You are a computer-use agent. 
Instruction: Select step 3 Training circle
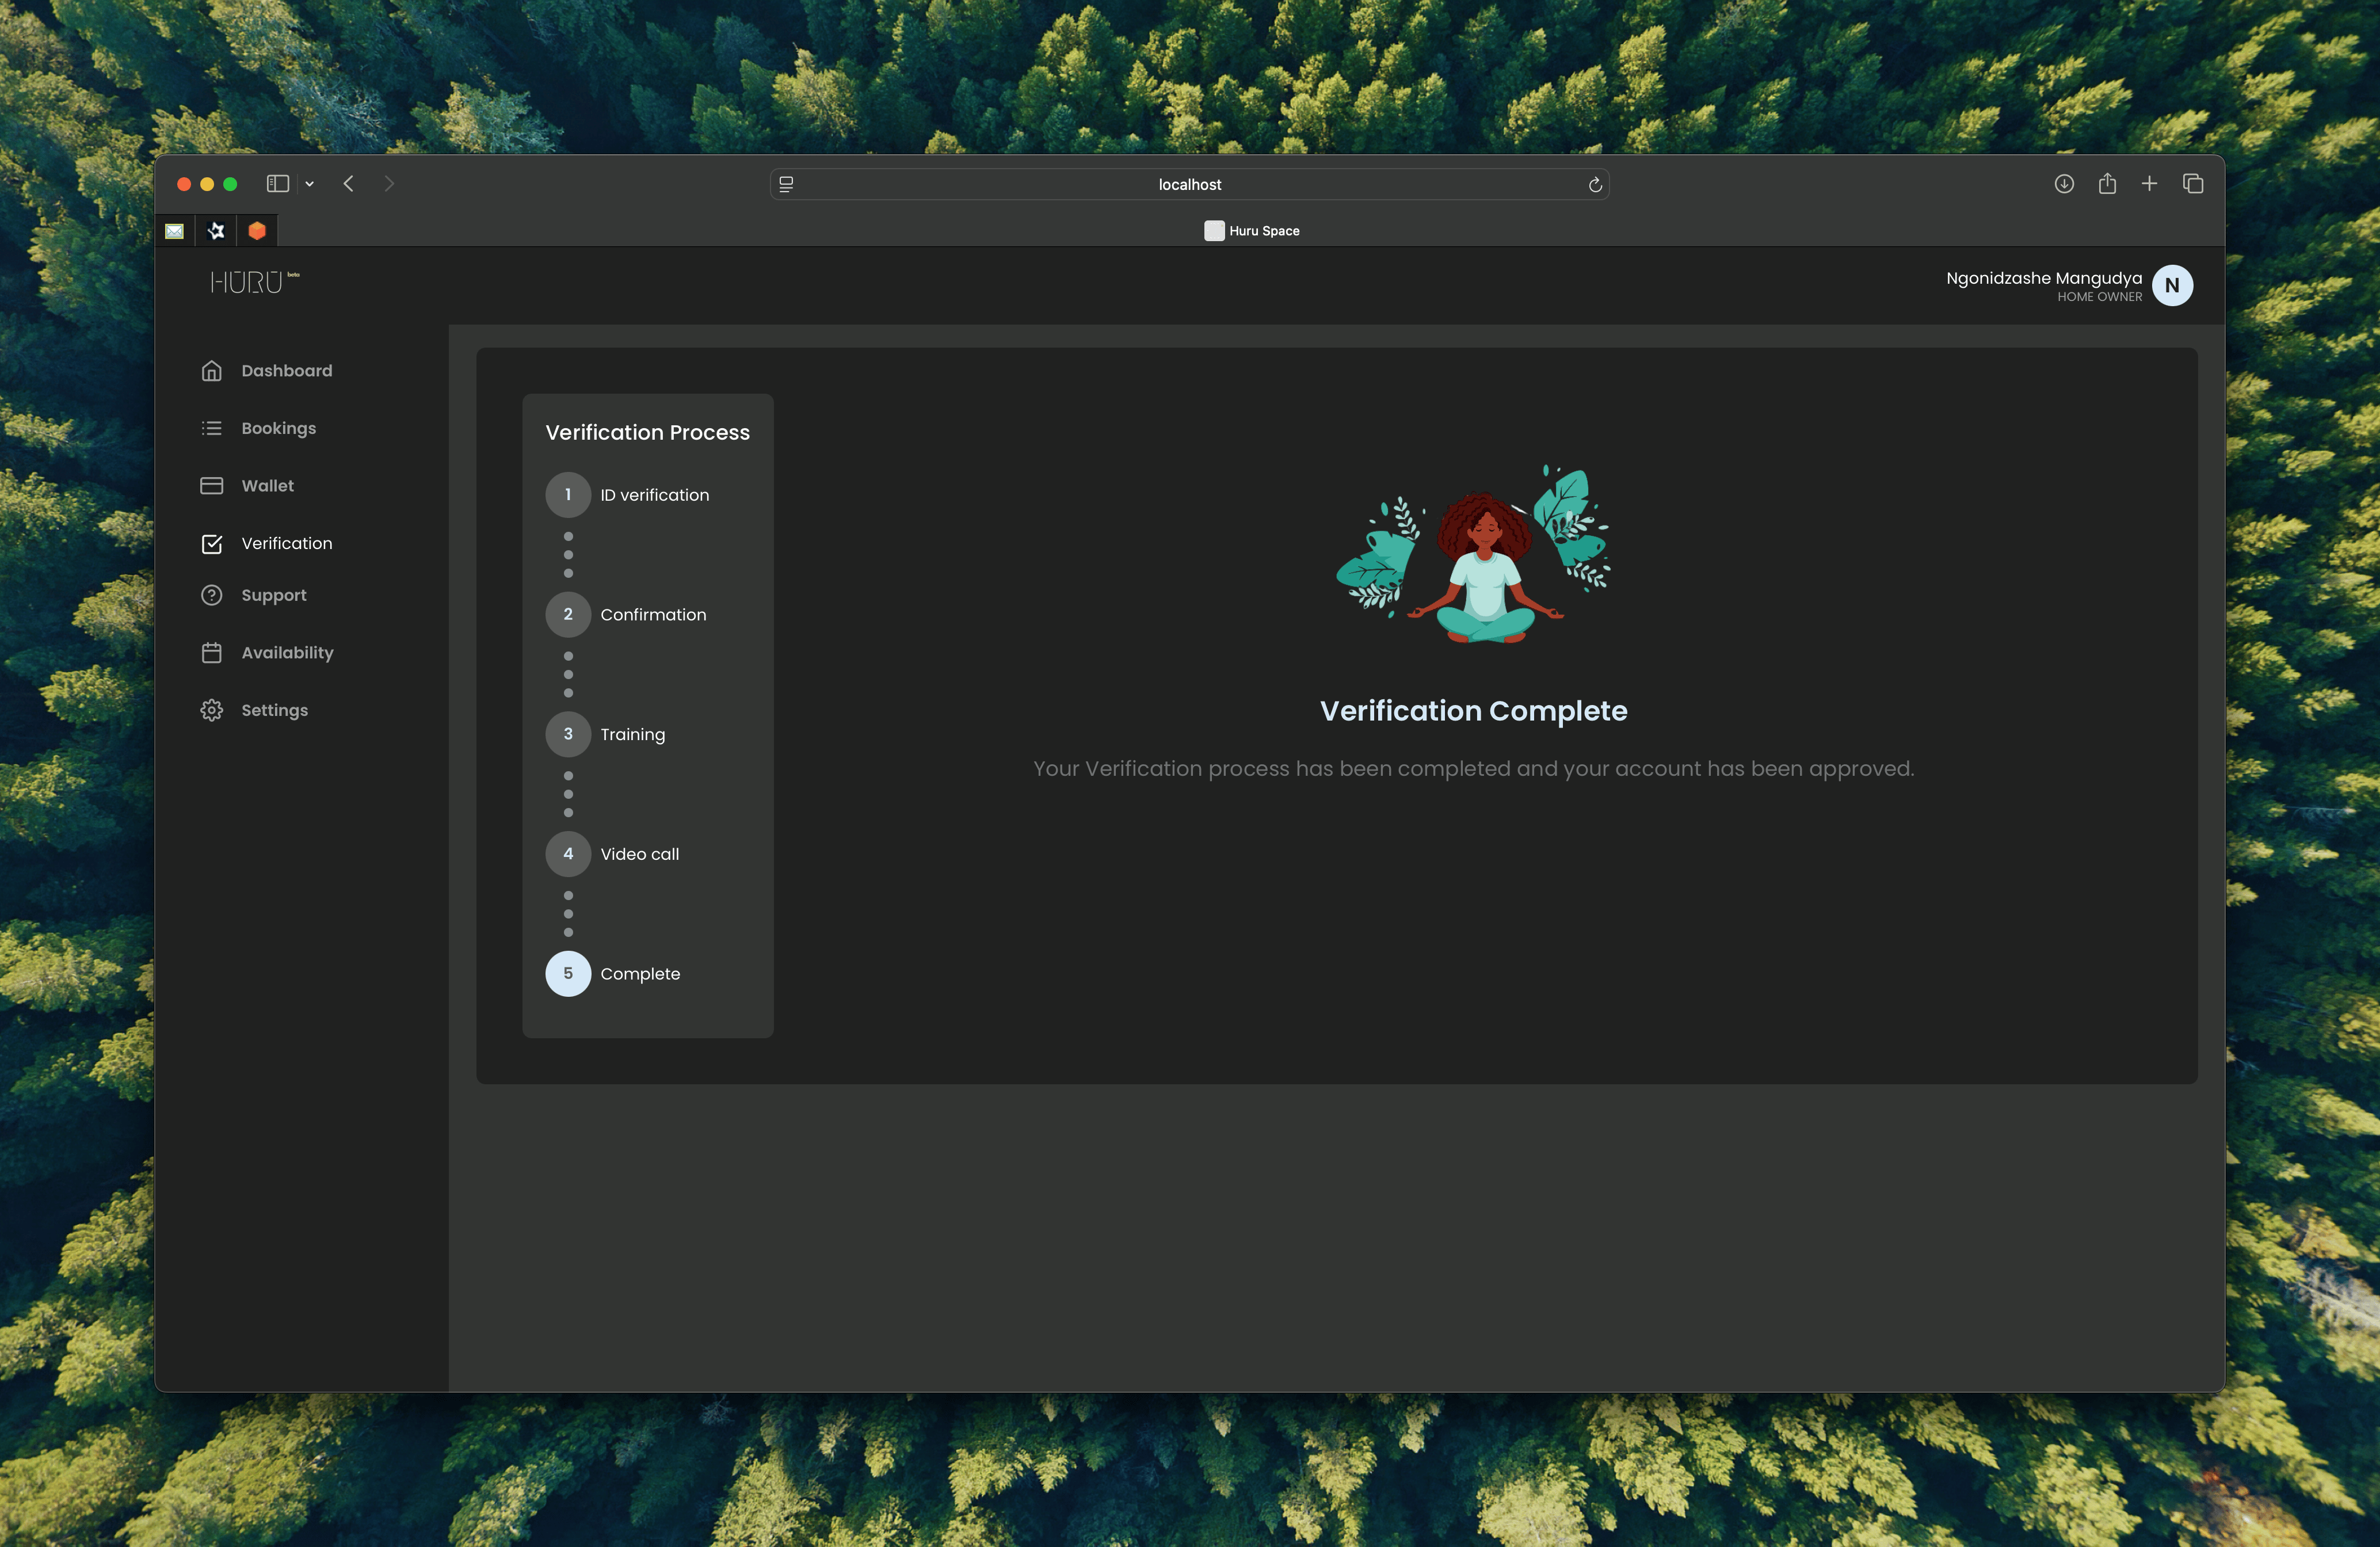[568, 734]
